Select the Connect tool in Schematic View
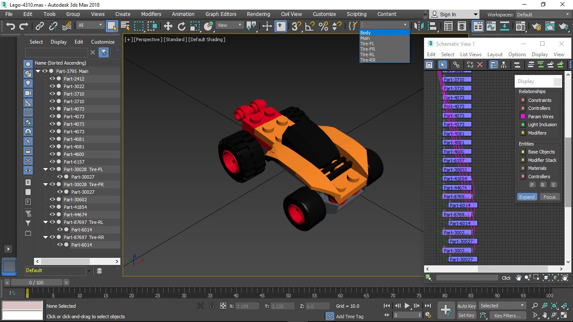This screenshot has width=573, height=322. coord(456,65)
